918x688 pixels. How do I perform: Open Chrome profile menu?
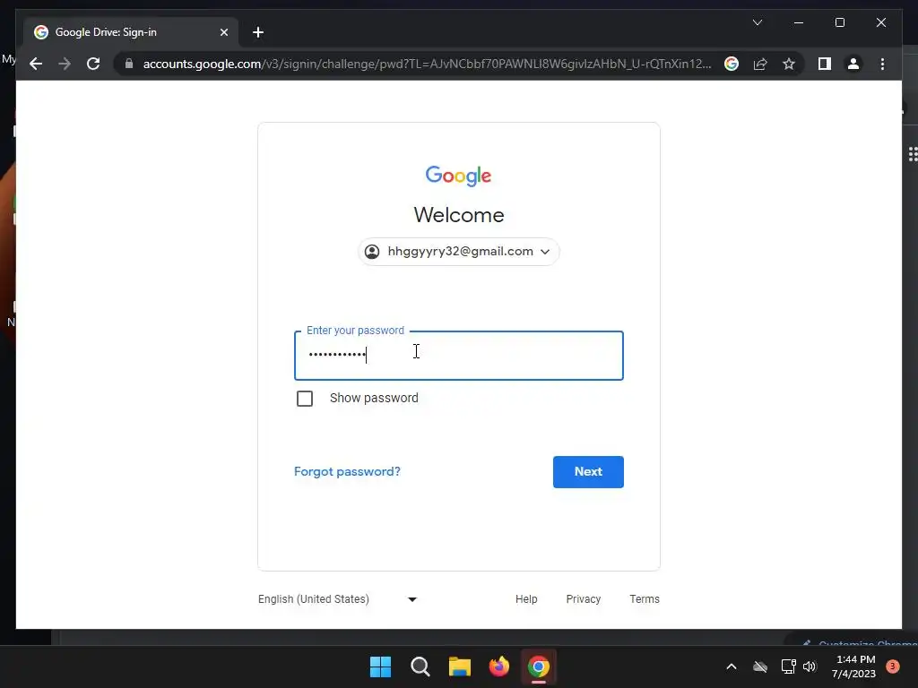(x=853, y=64)
